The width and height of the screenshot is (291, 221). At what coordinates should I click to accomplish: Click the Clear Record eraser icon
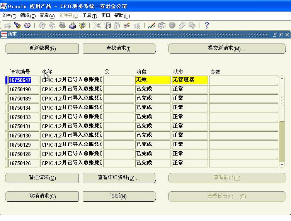[x=127, y=25]
